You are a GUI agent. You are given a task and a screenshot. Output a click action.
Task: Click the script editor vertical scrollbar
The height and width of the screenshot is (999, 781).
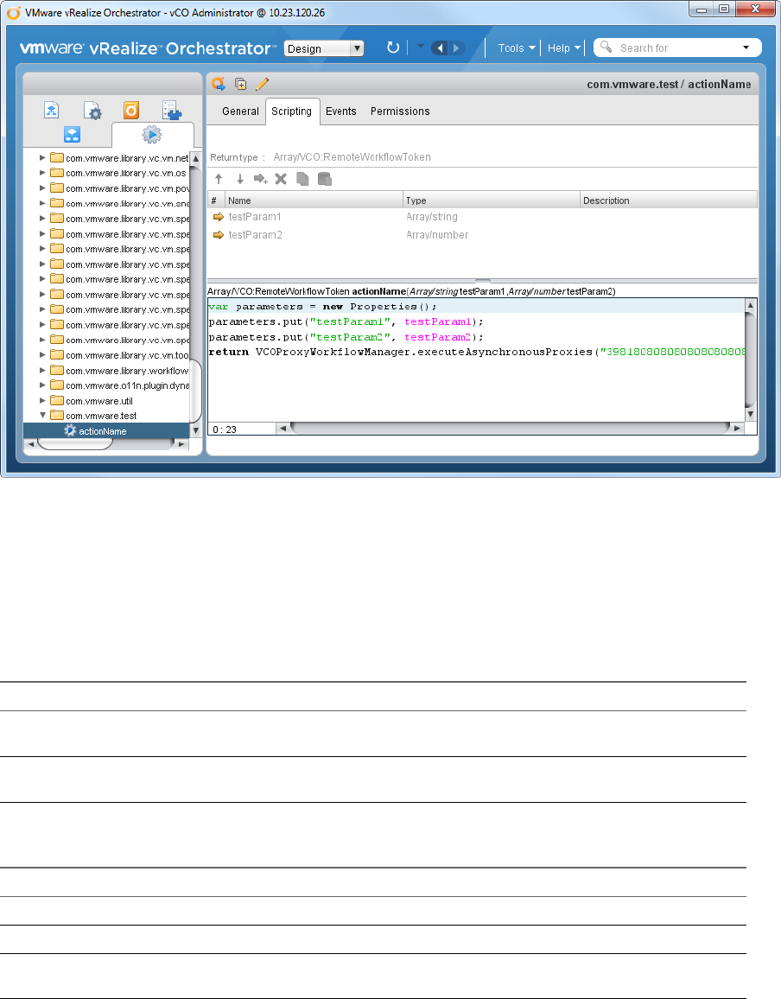point(751,359)
